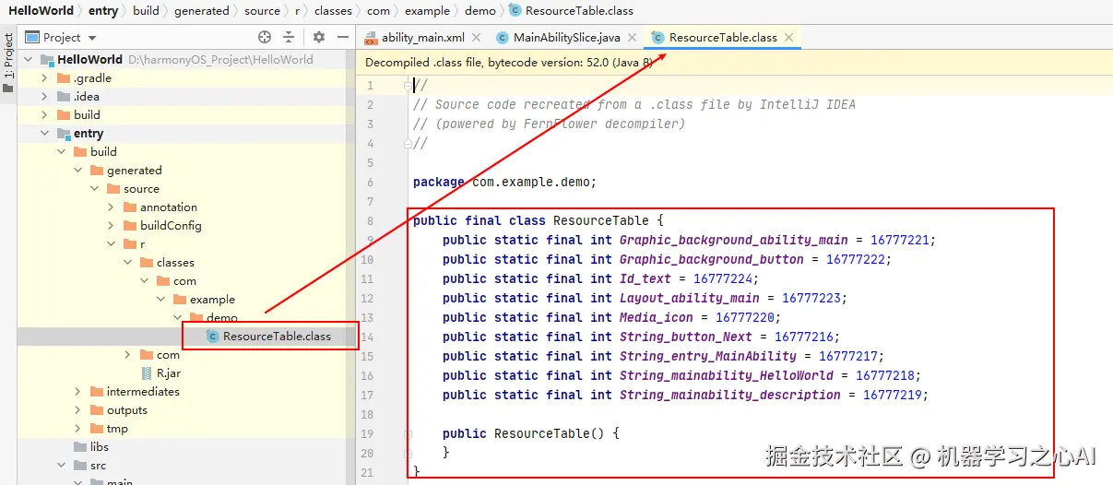Collapse the src folder arrow

pos(61,466)
